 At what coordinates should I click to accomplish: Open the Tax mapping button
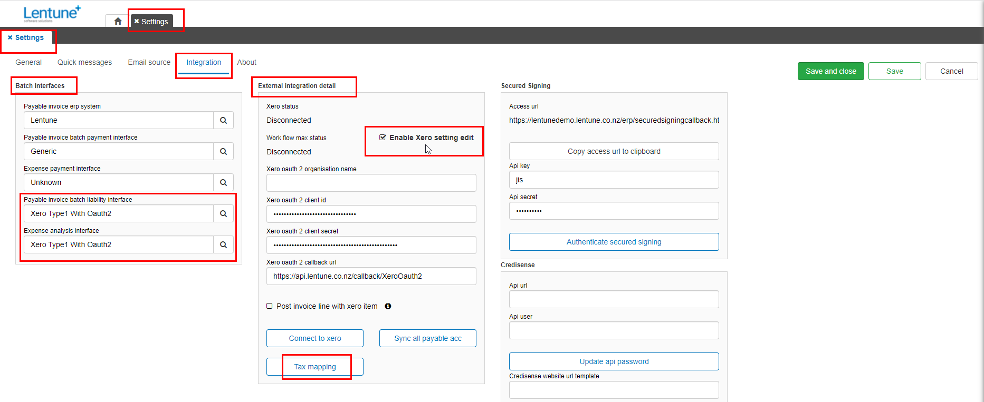coord(314,367)
